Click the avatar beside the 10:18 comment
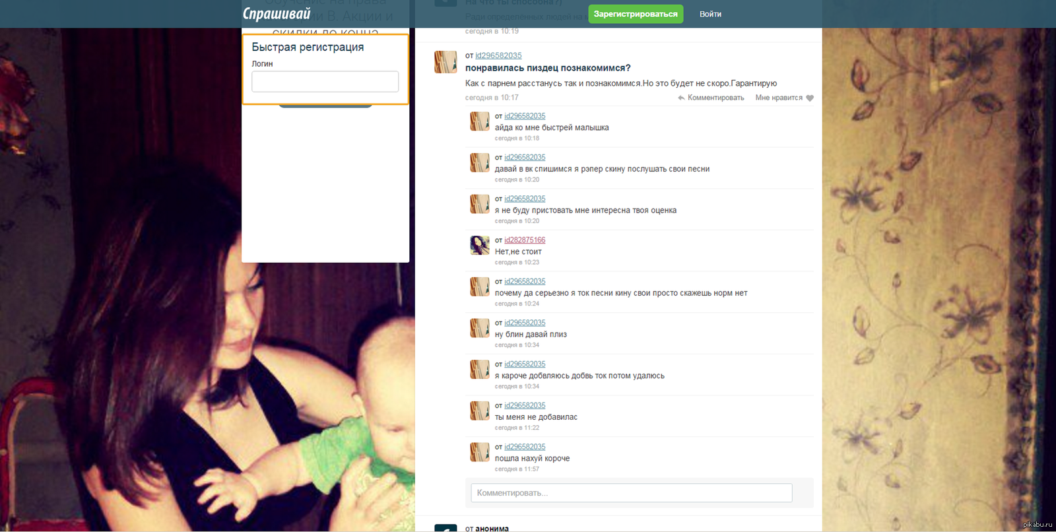The width and height of the screenshot is (1056, 532). (x=480, y=121)
